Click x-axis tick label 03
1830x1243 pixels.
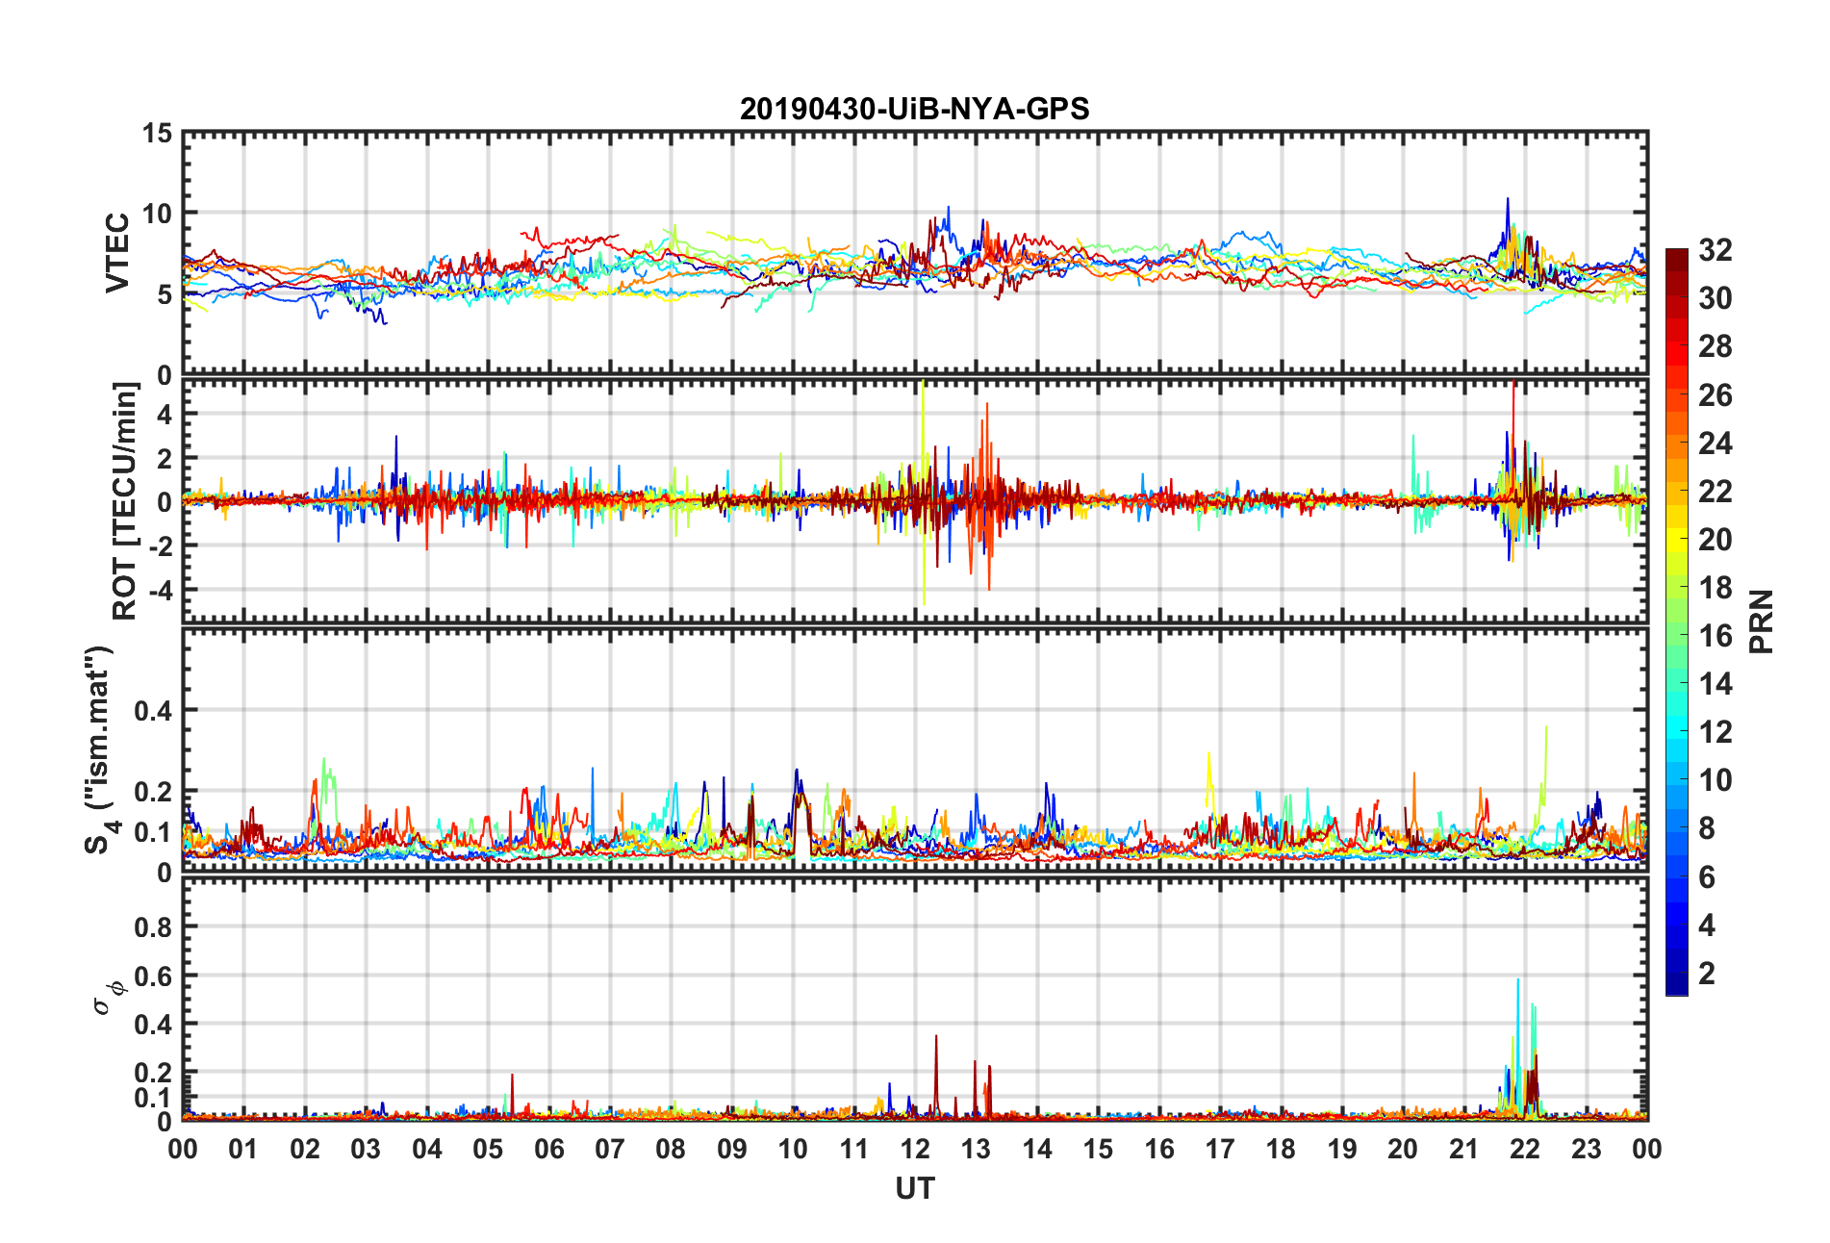pyautogui.click(x=366, y=1149)
